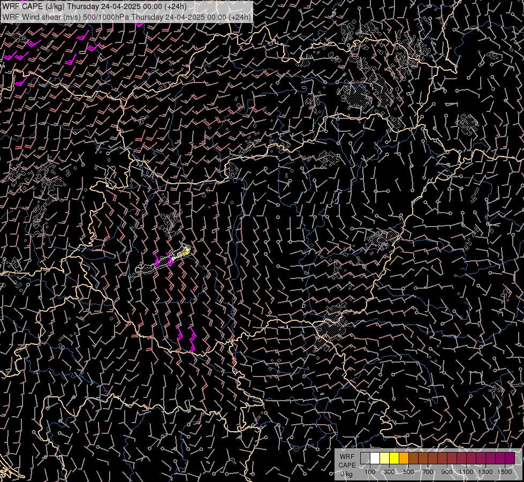Click the 1100 legend label
Image resolution: width=524 pixels, height=482 pixels.
click(x=466, y=472)
